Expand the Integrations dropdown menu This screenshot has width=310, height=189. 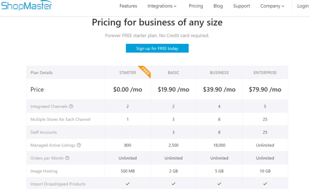click(162, 6)
